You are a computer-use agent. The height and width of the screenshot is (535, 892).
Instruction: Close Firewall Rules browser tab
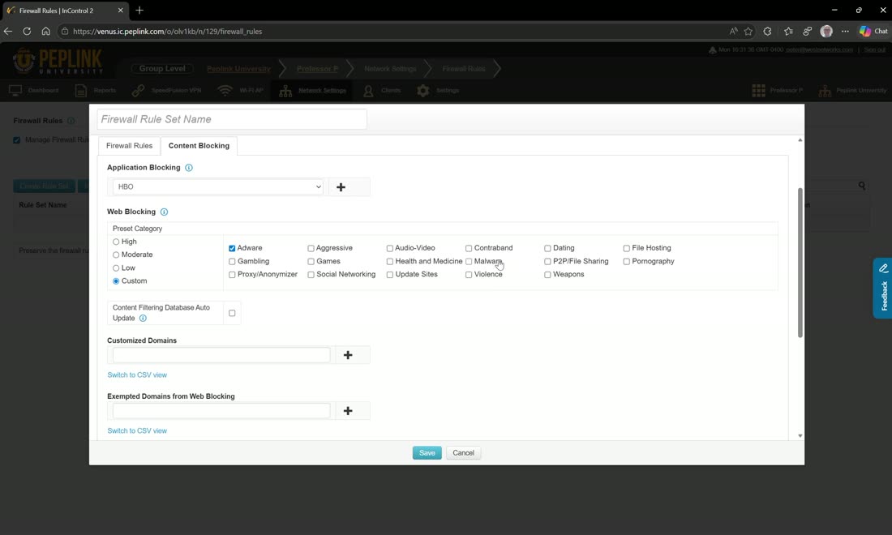(x=121, y=11)
